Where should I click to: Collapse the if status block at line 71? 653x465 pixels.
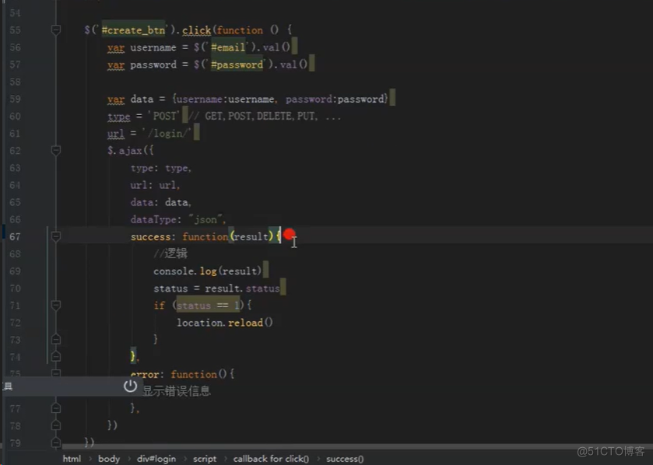55,304
